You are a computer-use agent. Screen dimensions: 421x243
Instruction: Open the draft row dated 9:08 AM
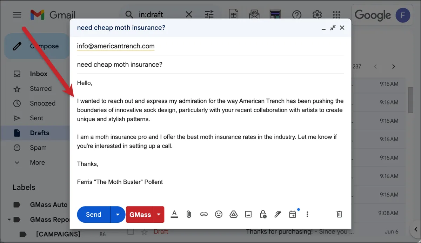pyautogui.click(x=379, y=212)
